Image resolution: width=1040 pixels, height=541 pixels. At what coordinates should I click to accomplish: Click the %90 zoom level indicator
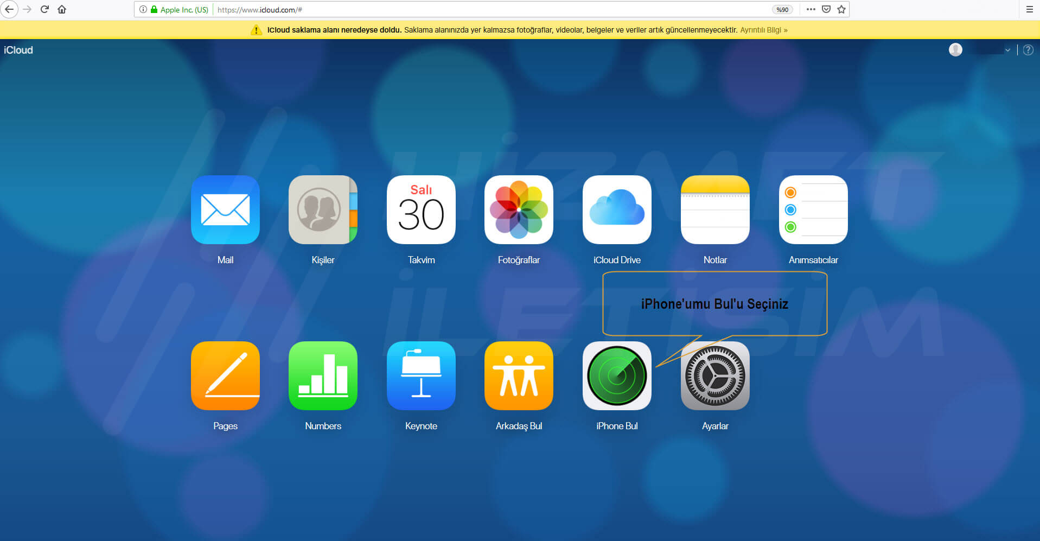(782, 10)
